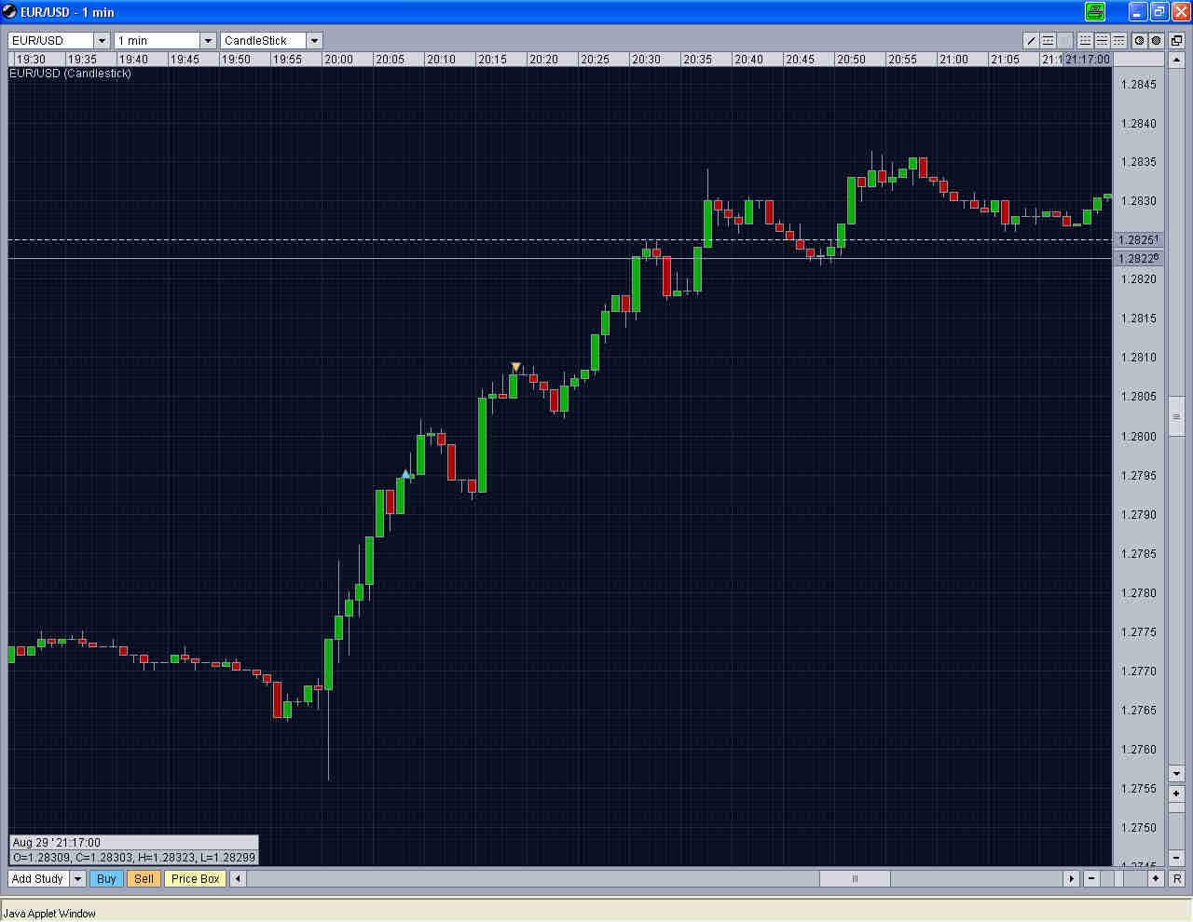Click the 1.2750 price axis label

point(1139,828)
